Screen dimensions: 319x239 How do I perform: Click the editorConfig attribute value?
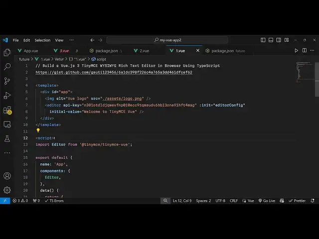[229, 105]
